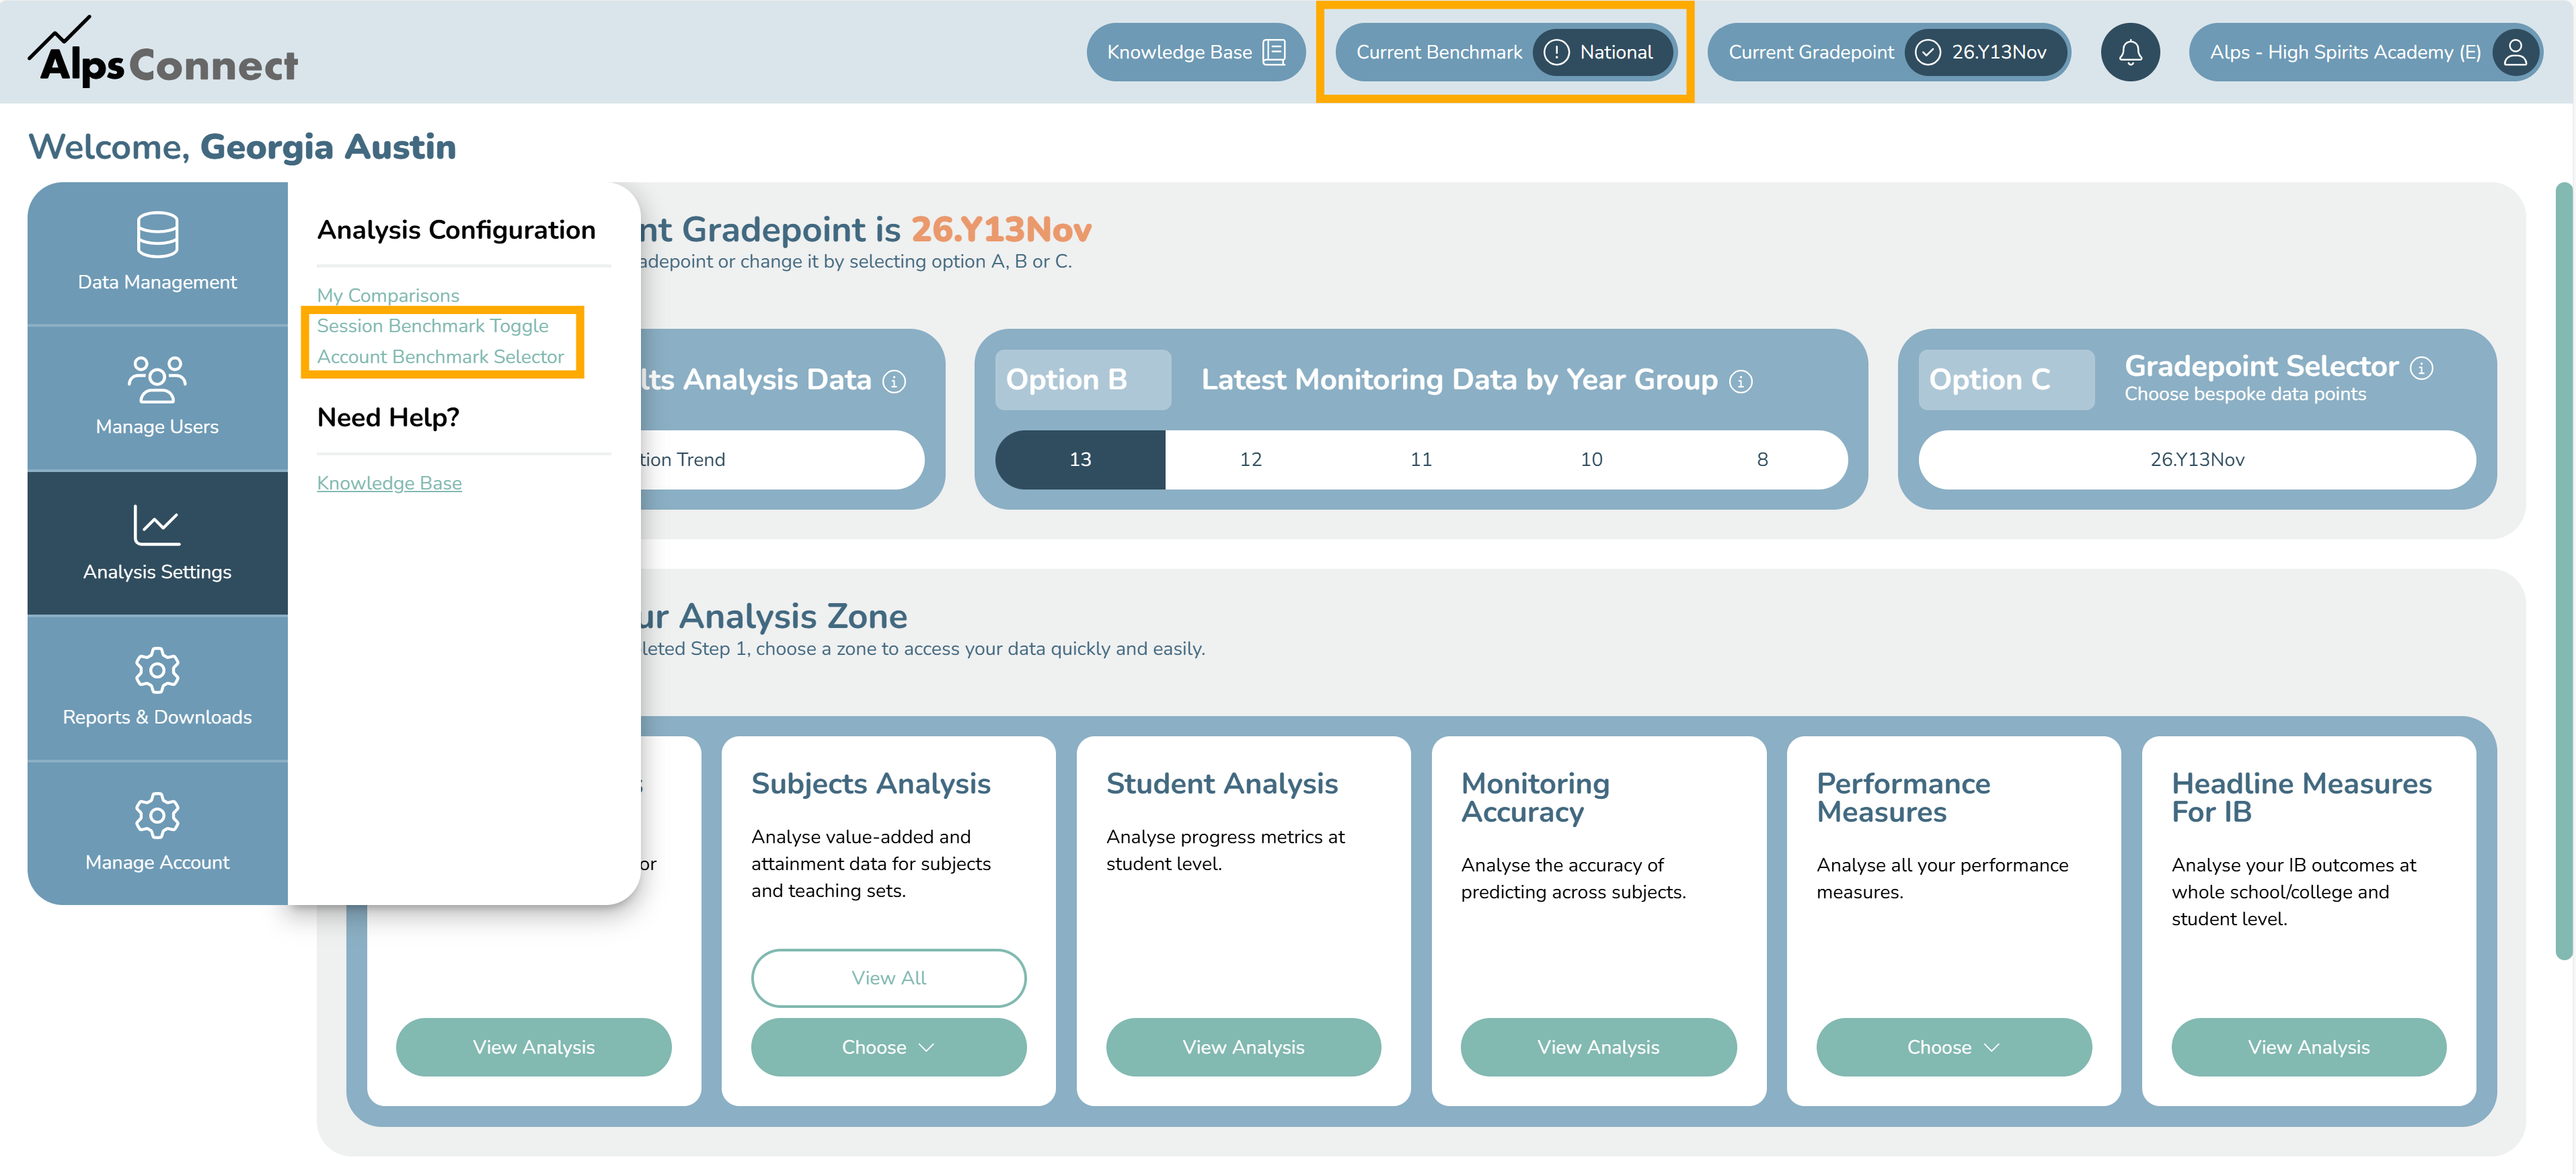
Task: Select year group 11
Action: [1420, 459]
